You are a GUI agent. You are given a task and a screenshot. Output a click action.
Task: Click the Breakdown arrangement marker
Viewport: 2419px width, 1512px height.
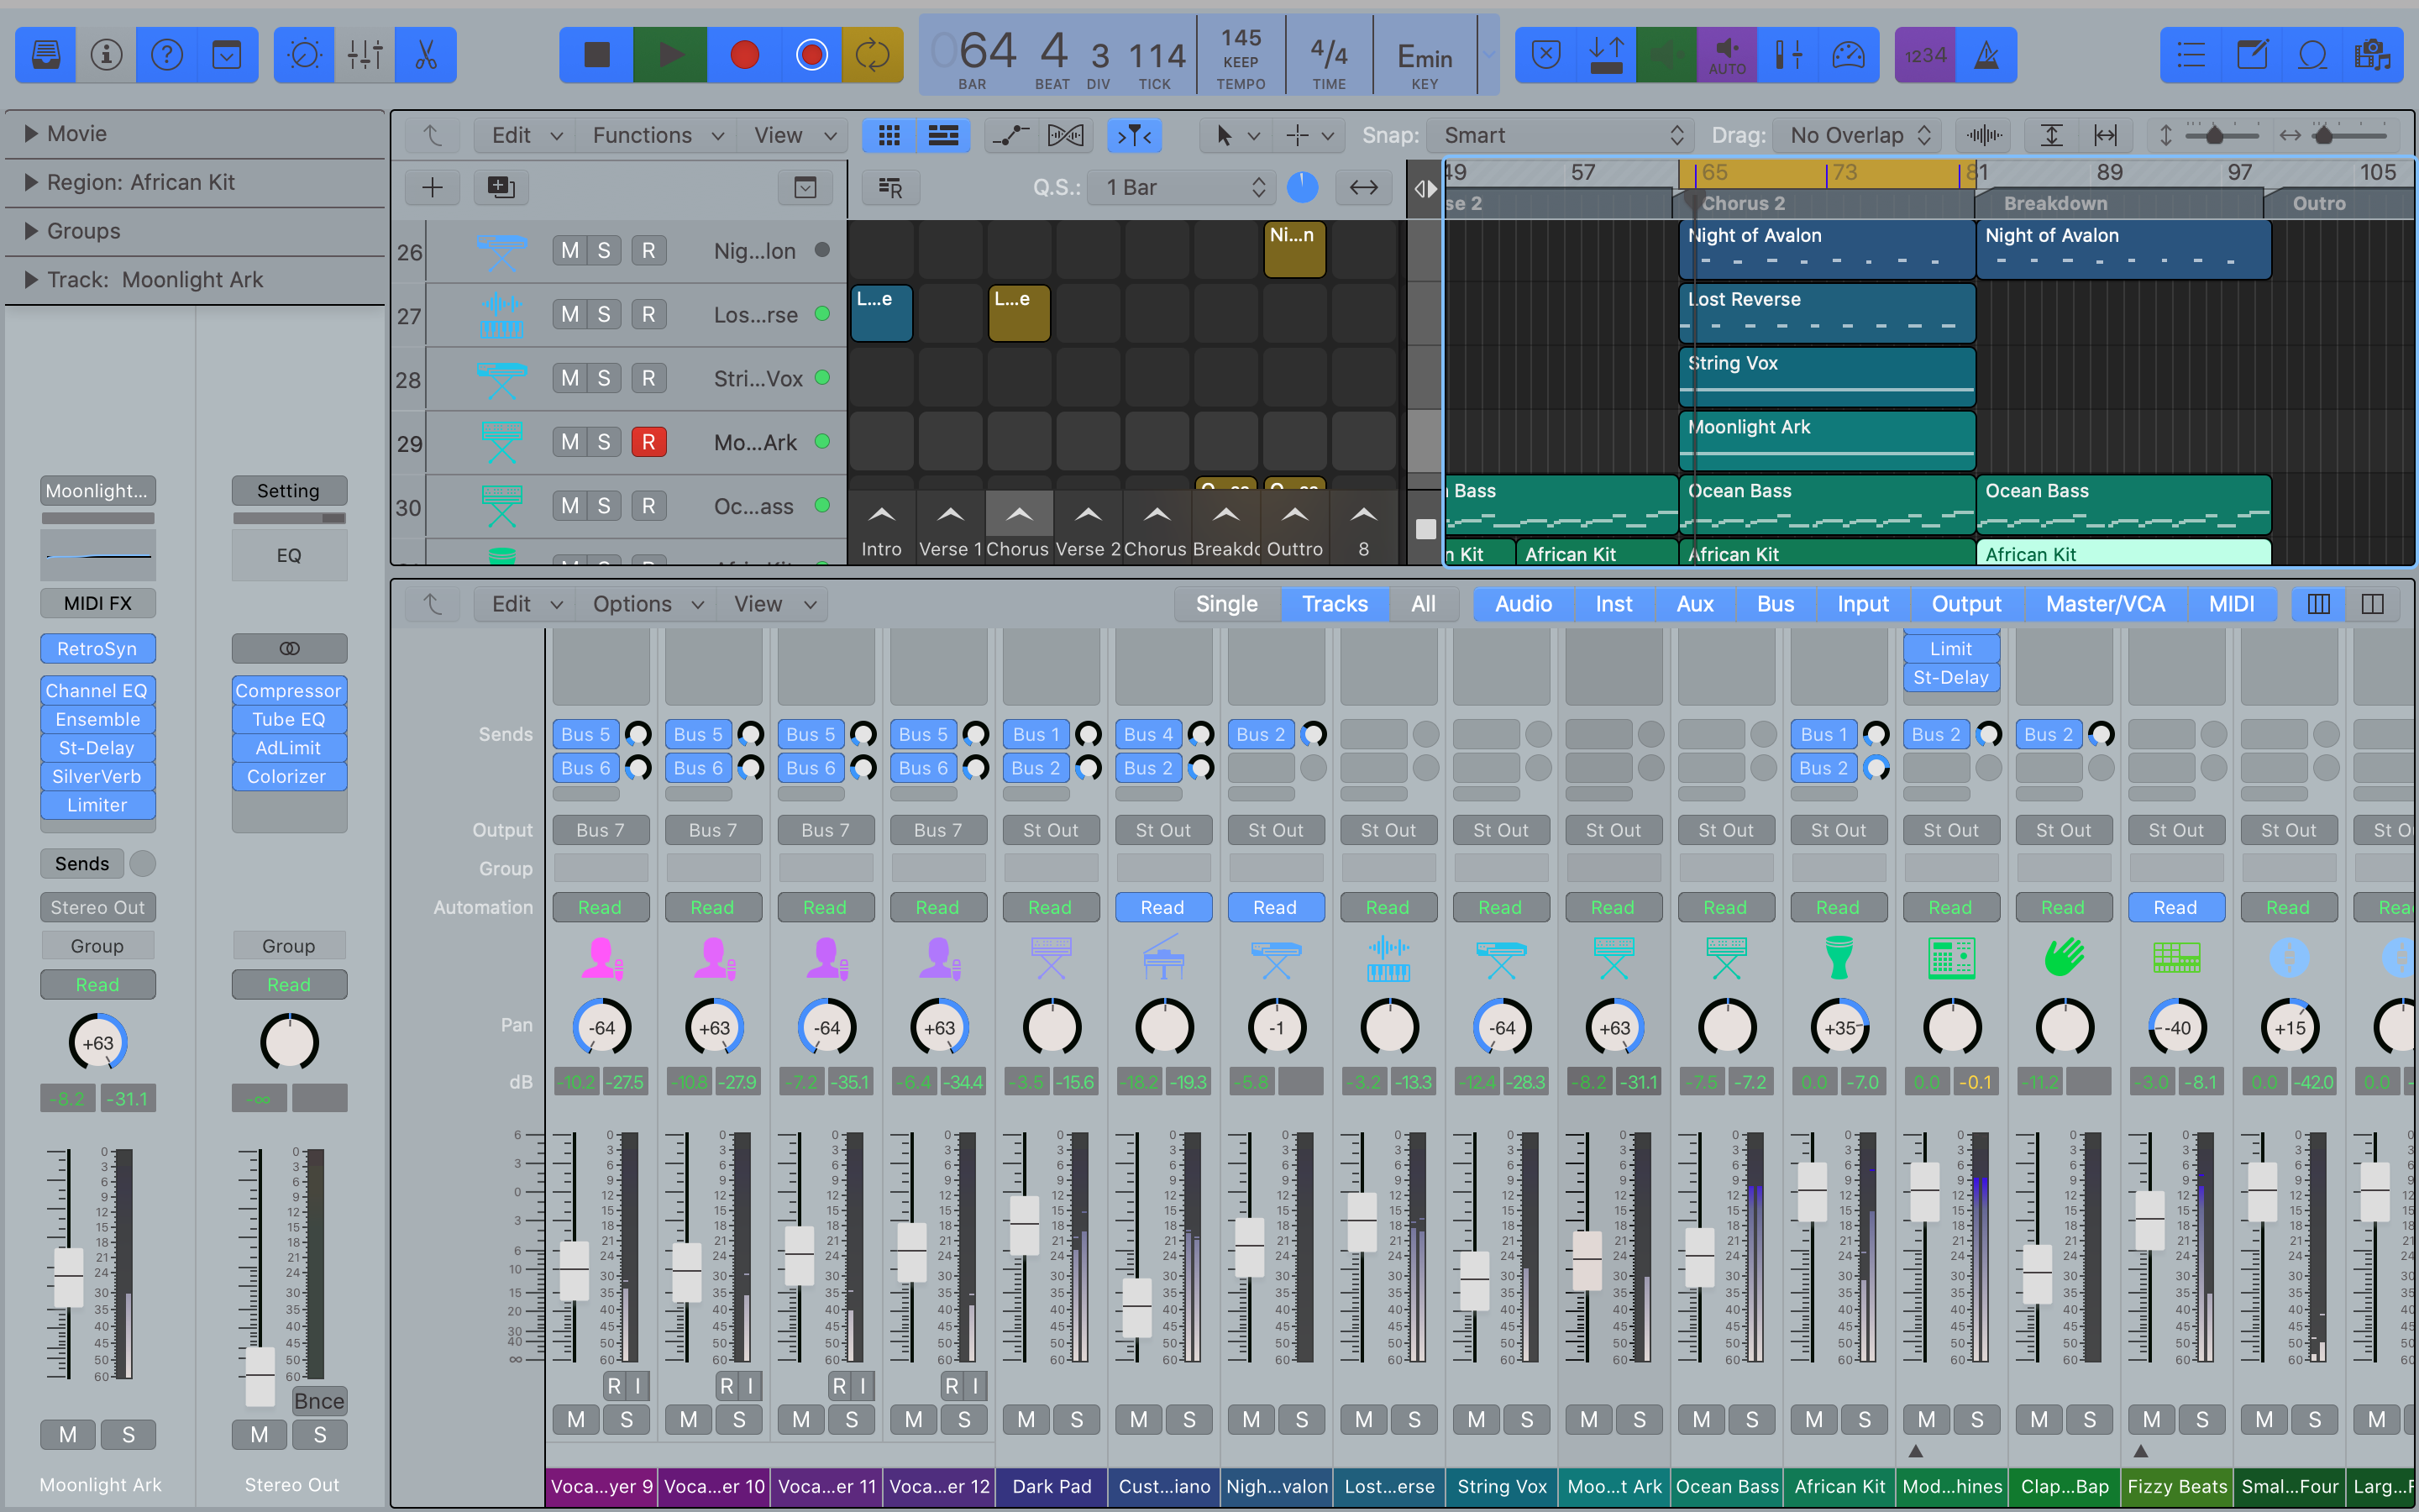2054,203
